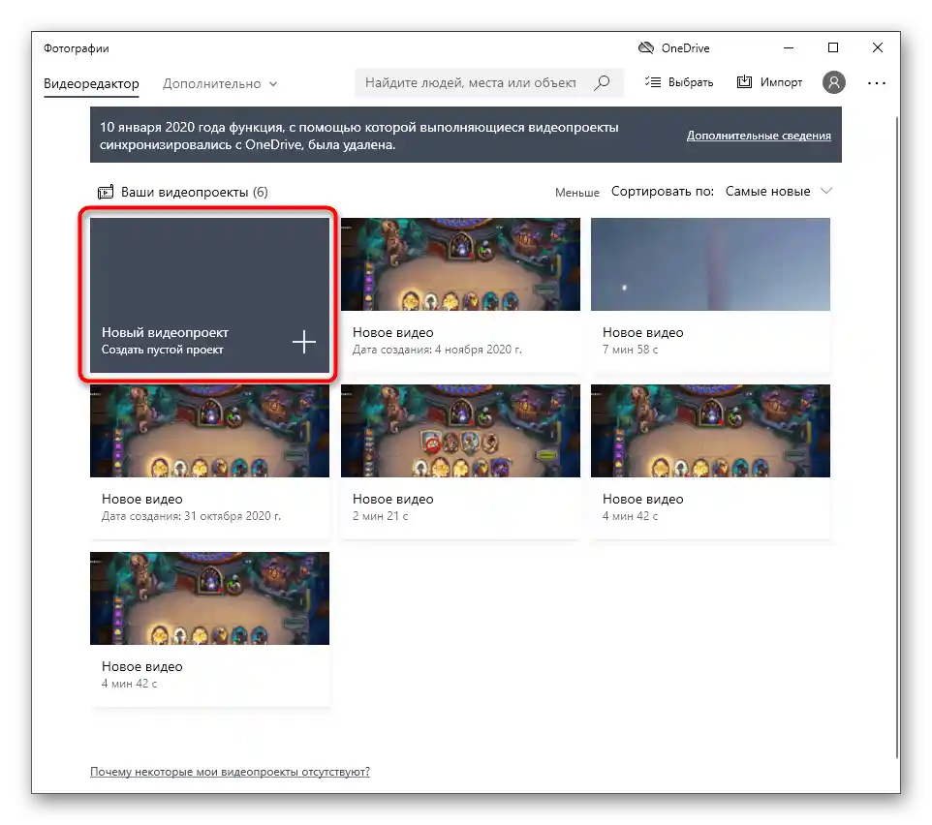The image size is (932, 825).
Task: Open the account profile avatar
Action: [833, 82]
